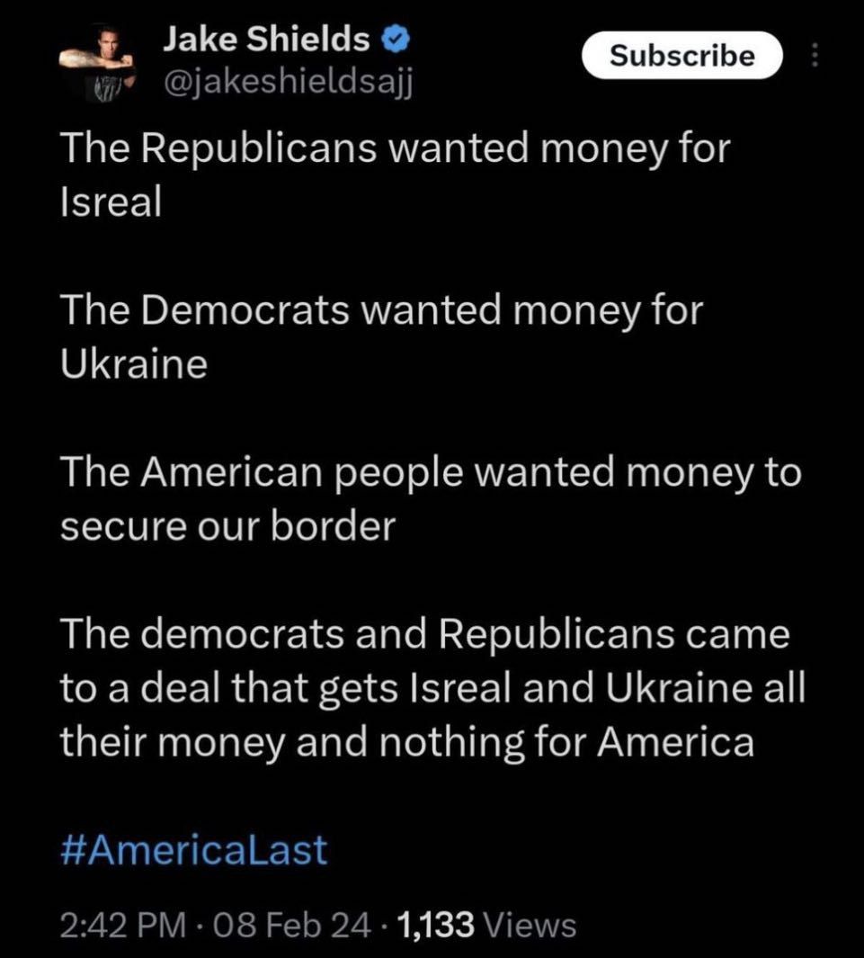Open Jake Shields profile picture

97,60
